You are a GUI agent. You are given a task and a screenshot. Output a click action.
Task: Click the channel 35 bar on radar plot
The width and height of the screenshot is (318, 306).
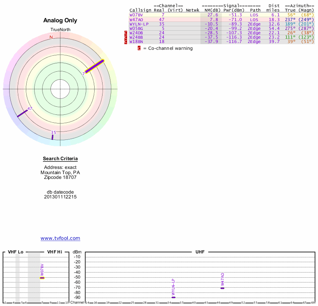[x=52, y=137]
